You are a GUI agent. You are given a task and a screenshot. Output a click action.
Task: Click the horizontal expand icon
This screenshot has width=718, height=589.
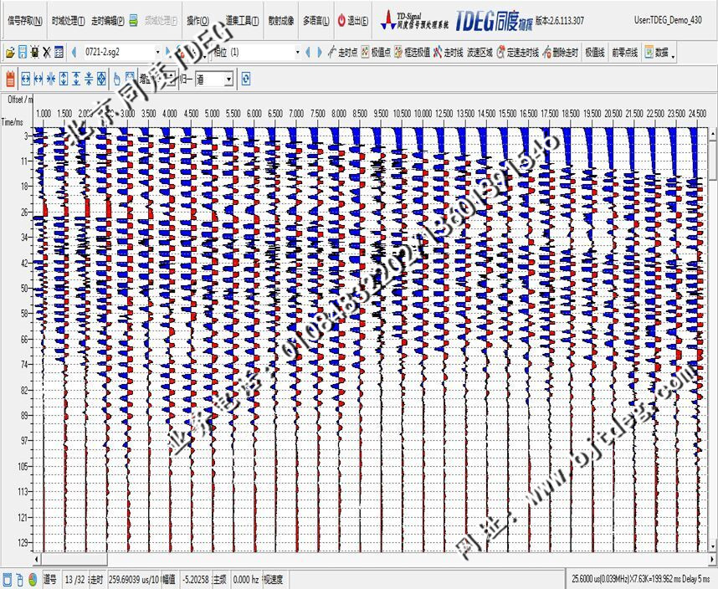26,79
